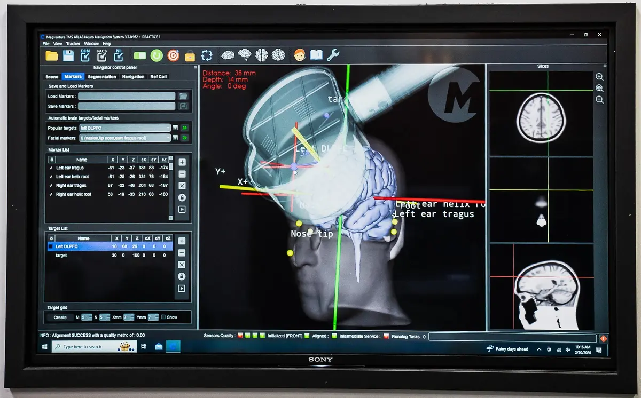Image resolution: width=641 pixels, height=398 pixels.
Task: Click the small icon beside Facial markers dropdown
Action: (175, 138)
